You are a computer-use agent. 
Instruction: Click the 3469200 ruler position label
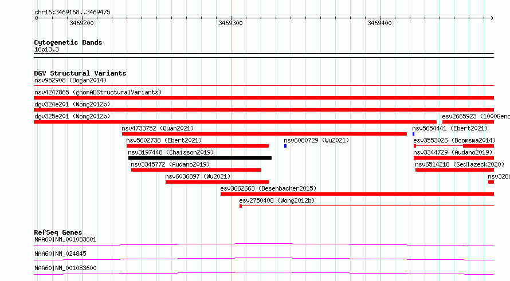pyautogui.click(x=81, y=23)
